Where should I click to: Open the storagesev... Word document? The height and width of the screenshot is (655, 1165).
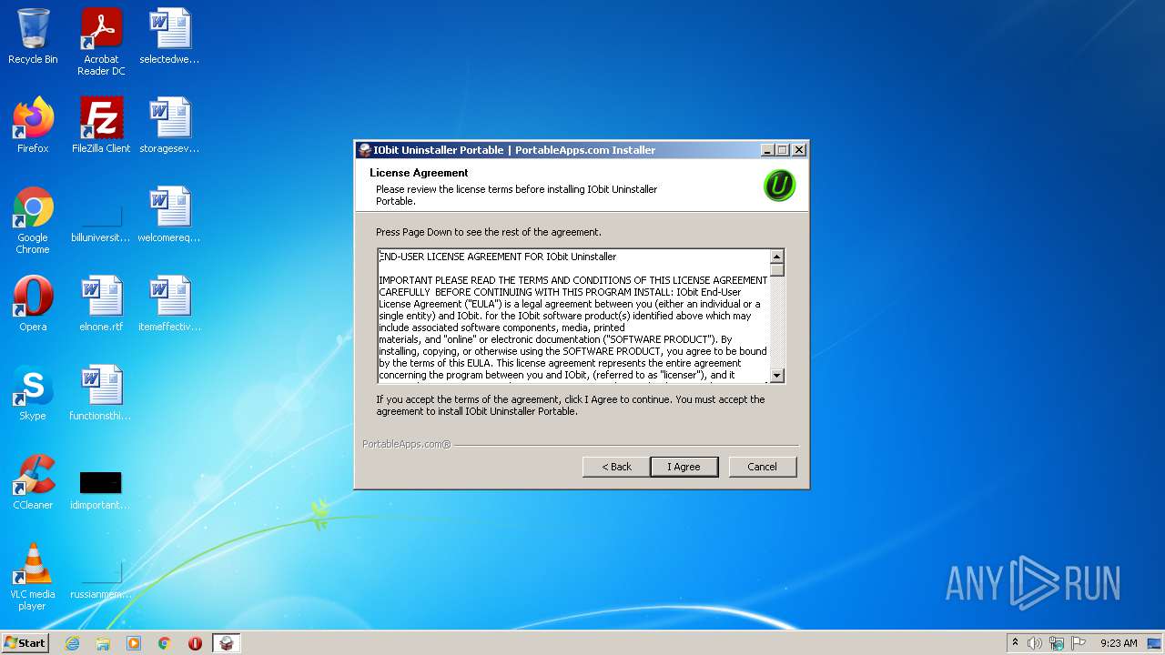coord(169,126)
